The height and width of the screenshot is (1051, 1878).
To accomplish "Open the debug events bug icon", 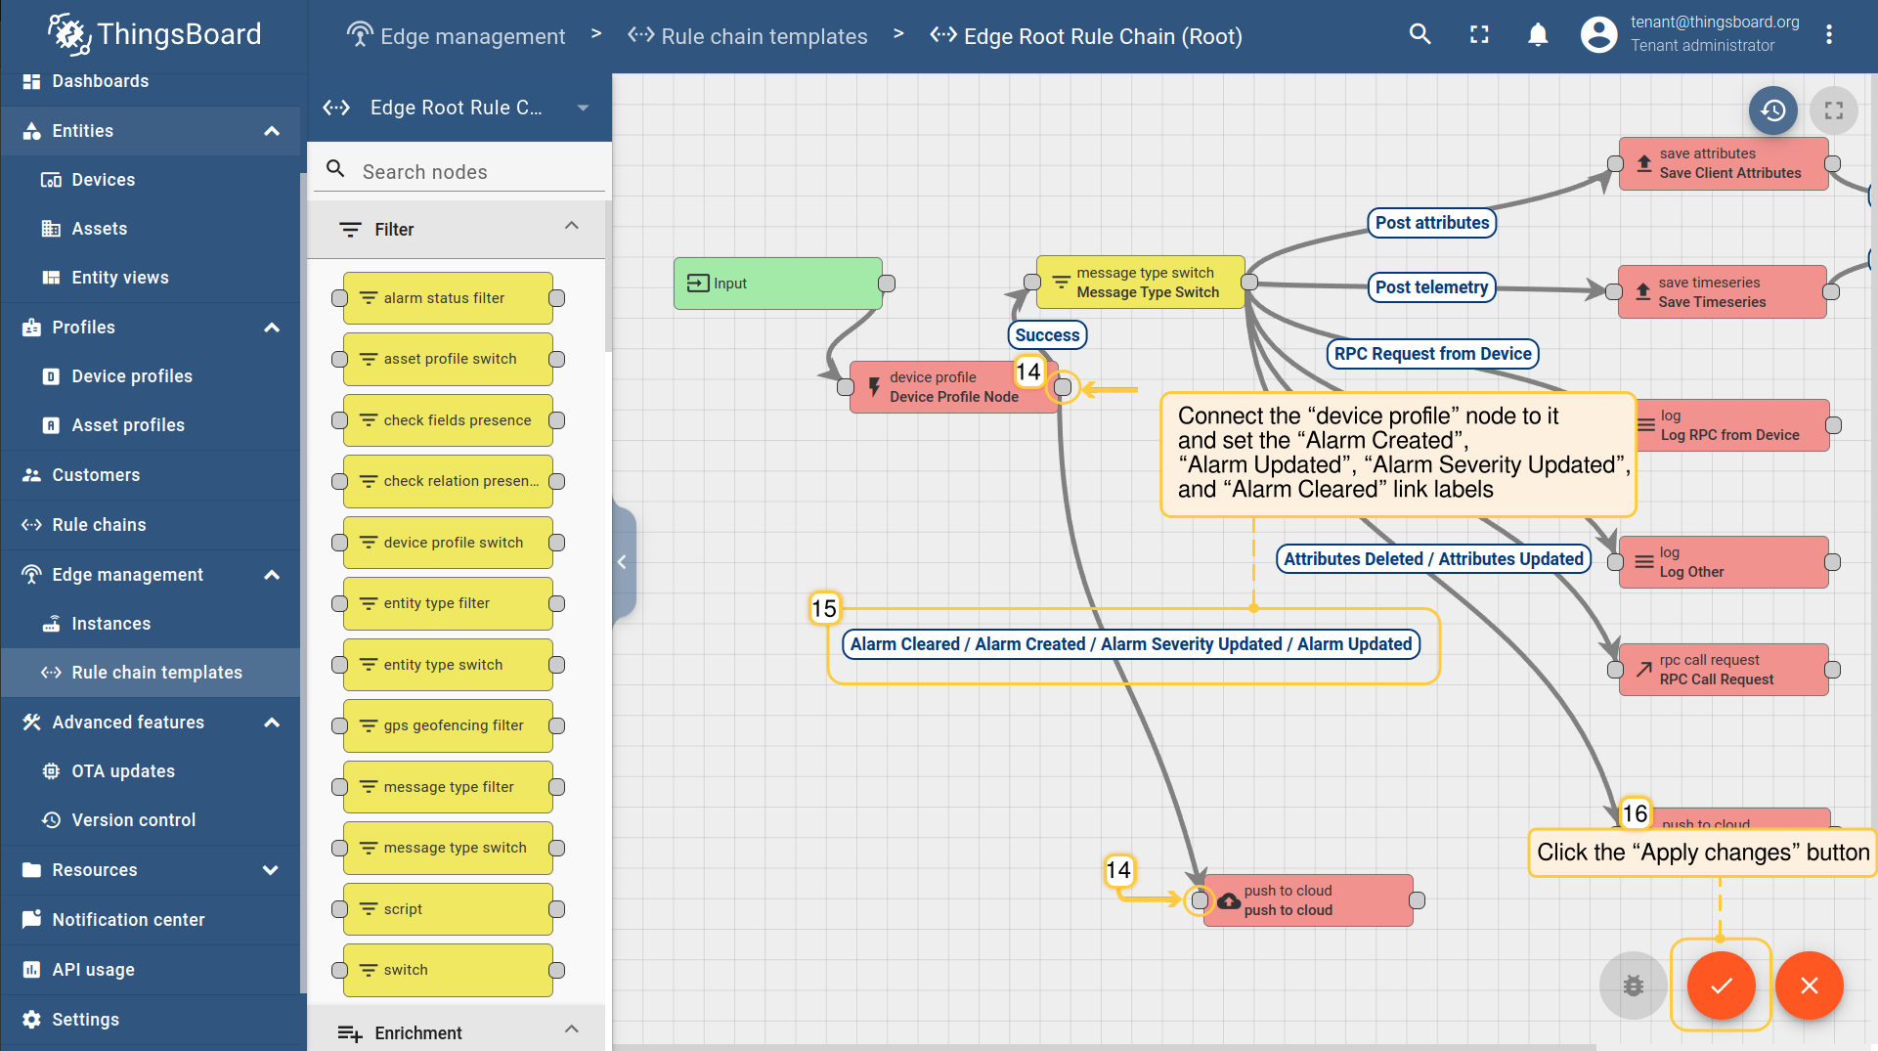I will pyautogui.click(x=1633, y=985).
